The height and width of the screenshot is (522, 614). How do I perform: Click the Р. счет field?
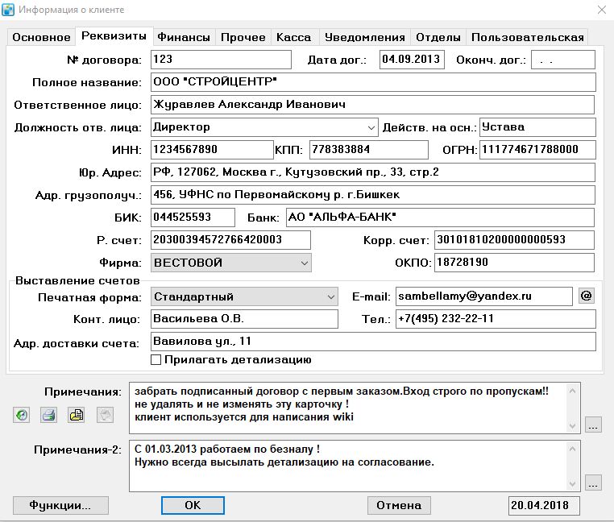[230, 240]
